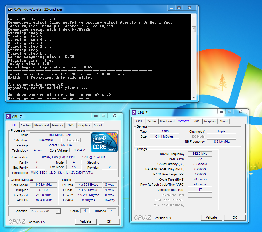Click the Bus Speed value 213.0 MHz
Screen dimensions: 262x232
click(43, 195)
